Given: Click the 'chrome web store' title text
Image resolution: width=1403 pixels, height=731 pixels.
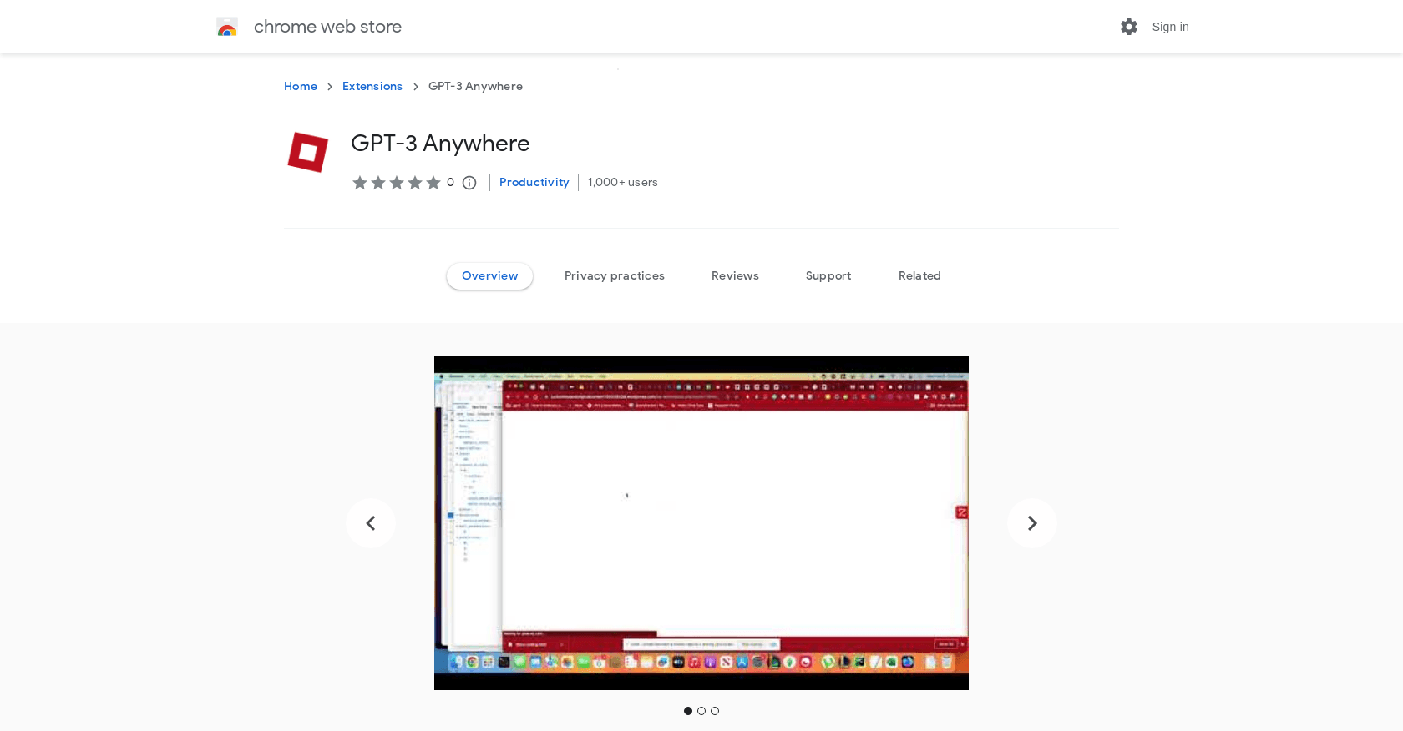Looking at the screenshot, I should point(327,27).
